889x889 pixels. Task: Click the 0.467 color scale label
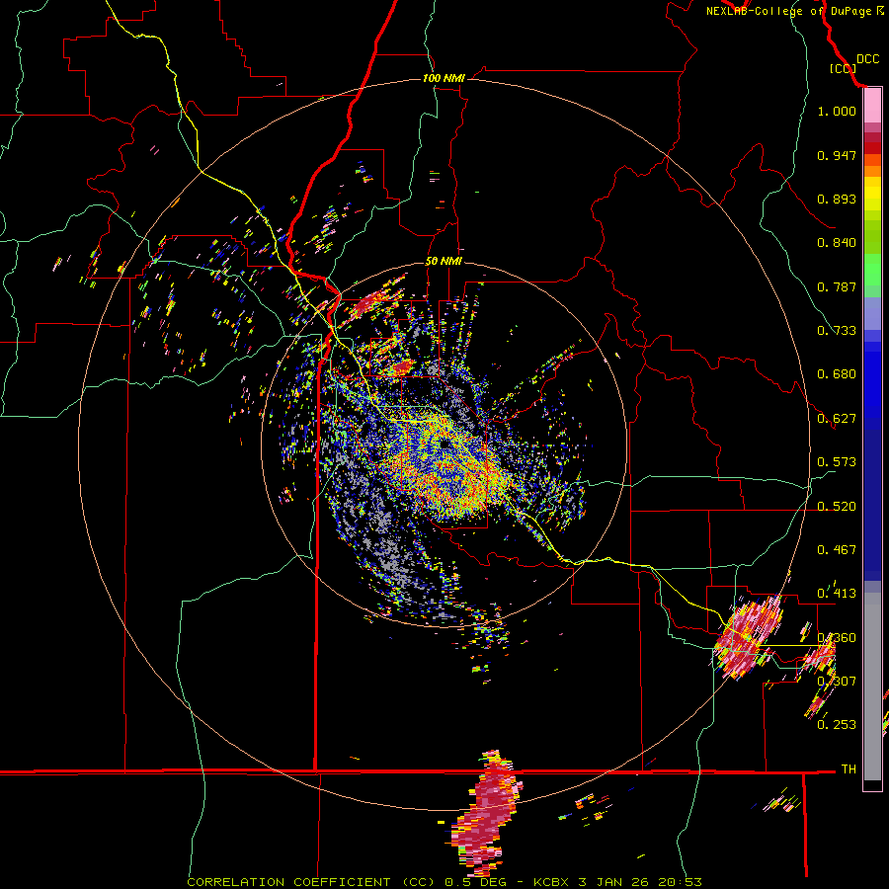point(837,550)
